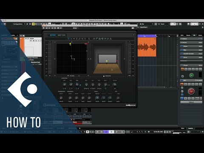204x153 pixels.
Task: Click the Front knob in MultiPanner
Action: pos(70,98)
